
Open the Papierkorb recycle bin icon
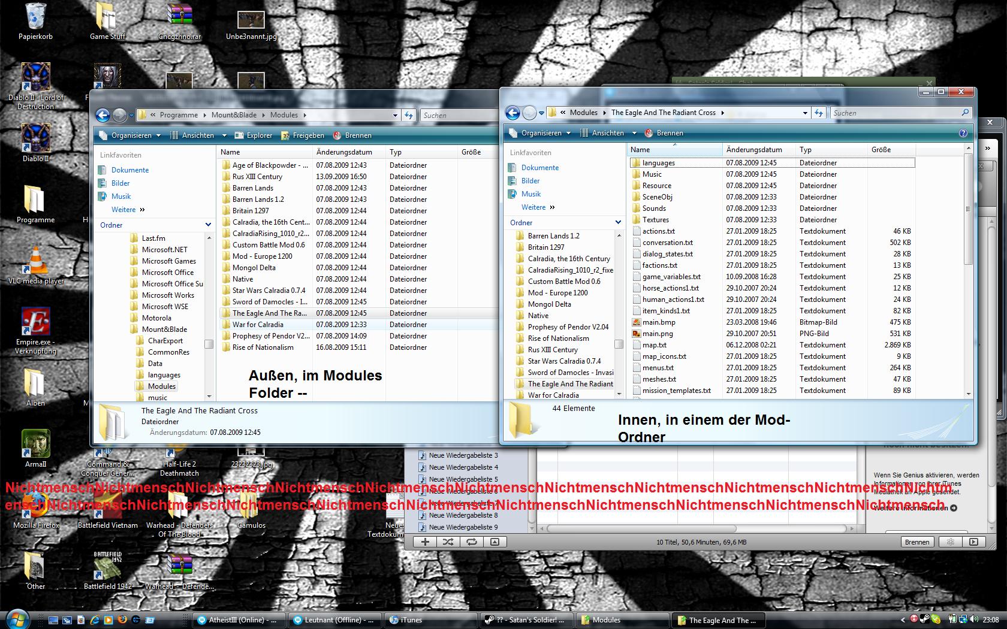35,21
